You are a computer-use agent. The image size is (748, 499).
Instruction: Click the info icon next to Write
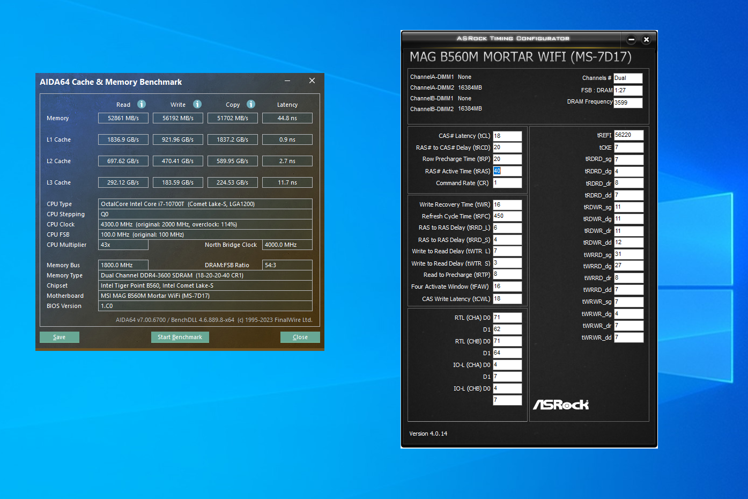[197, 104]
